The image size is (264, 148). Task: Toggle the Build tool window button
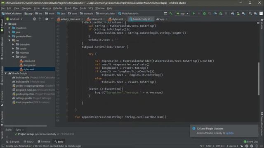(x=59, y=141)
